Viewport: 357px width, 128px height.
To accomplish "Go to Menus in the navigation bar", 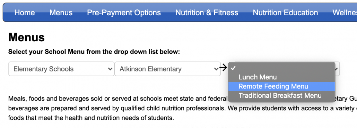I will click(x=61, y=12).
